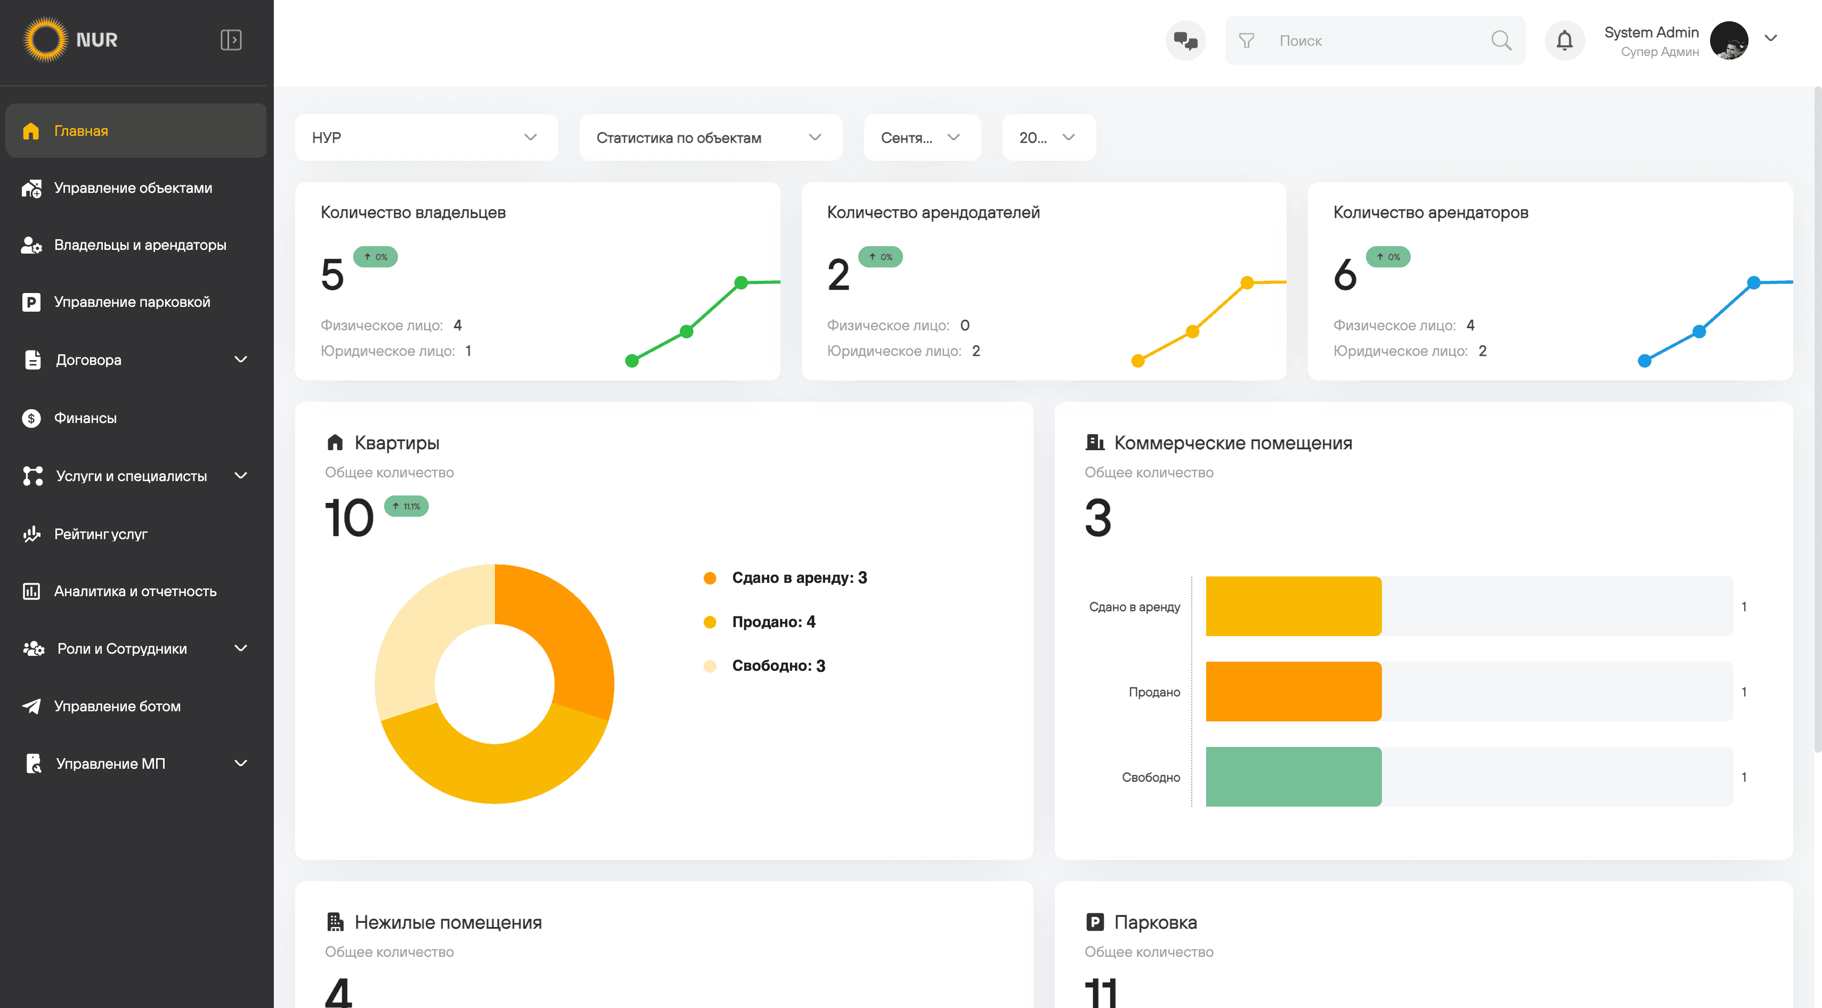Click the filter funnel icon in search
This screenshot has height=1008, width=1822.
1246,40
